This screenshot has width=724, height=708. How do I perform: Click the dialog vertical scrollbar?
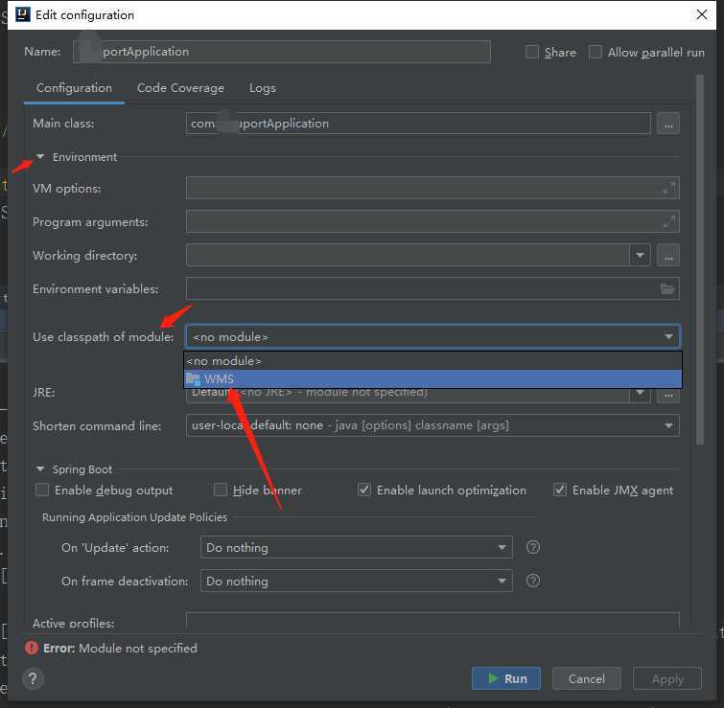tap(700, 260)
